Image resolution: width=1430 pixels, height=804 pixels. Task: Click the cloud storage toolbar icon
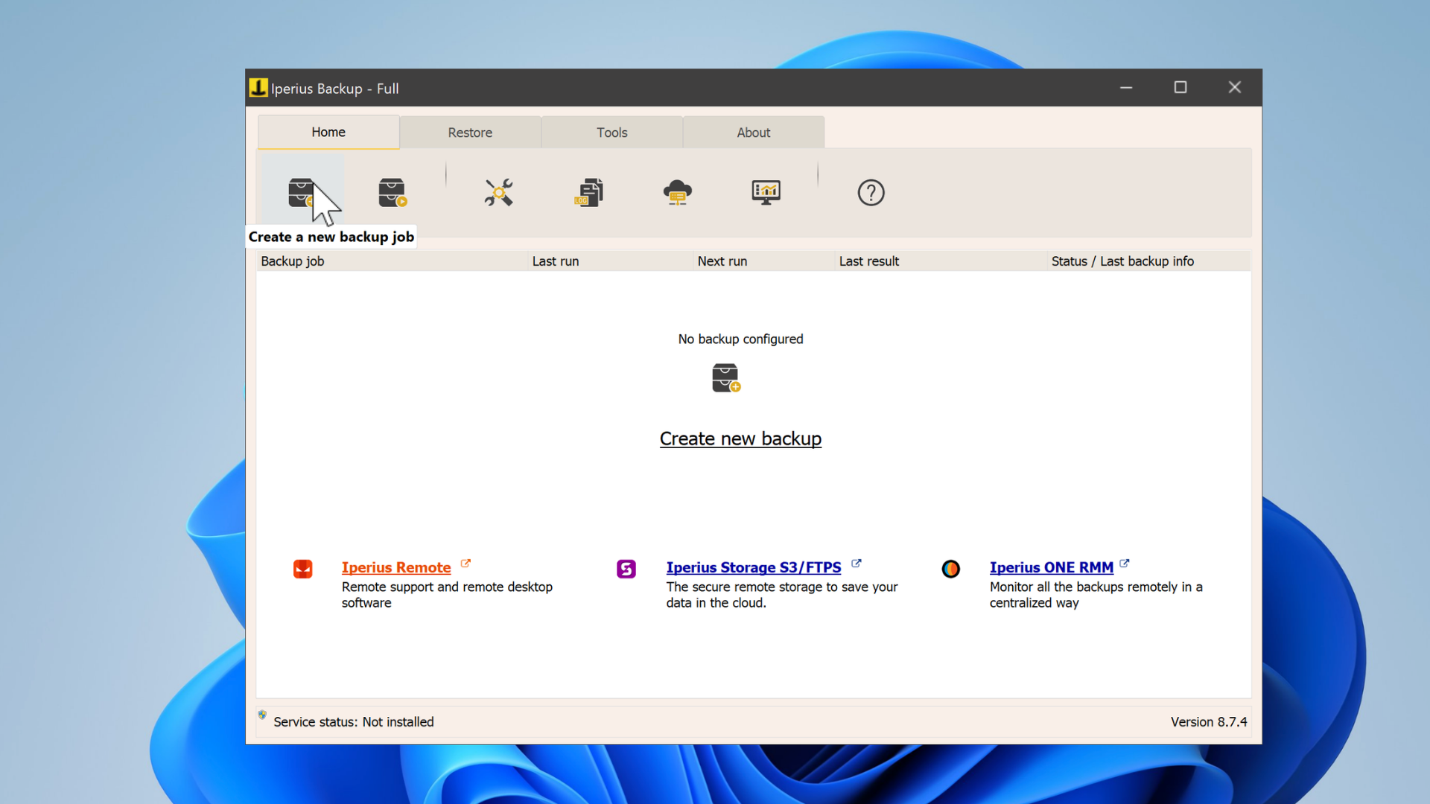pos(677,193)
